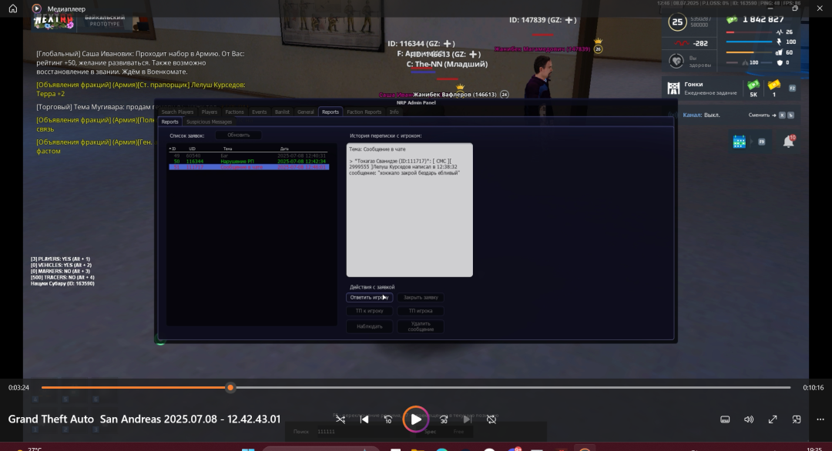Open the calendar icon in the game HUD
Viewport: 832px width, 451px height.
[x=739, y=142]
